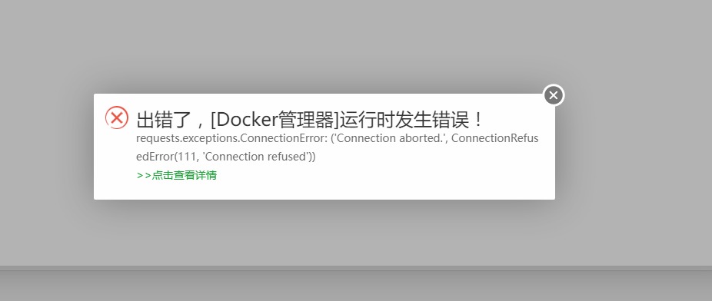Click the 'Connection aborted.' message text

389,139
